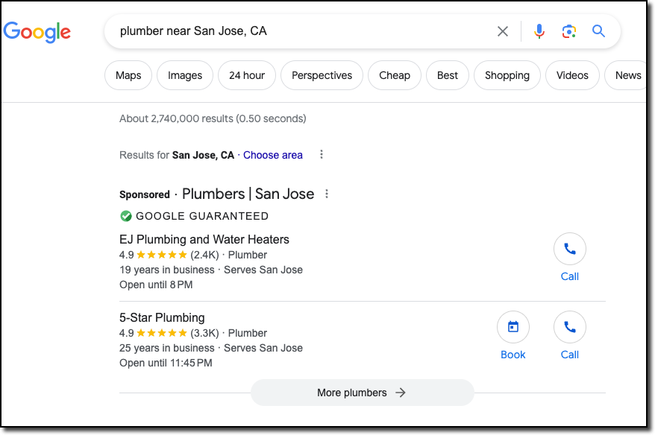The width and height of the screenshot is (655, 435).
Task: Book appointment with 5-Star Plumbing
Action: tap(513, 328)
